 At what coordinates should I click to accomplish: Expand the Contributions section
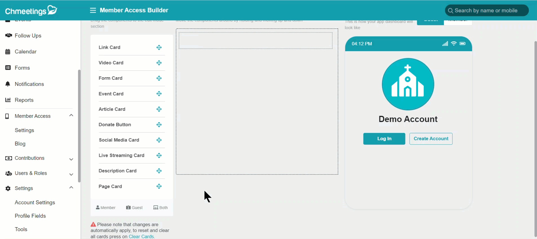coord(71,159)
